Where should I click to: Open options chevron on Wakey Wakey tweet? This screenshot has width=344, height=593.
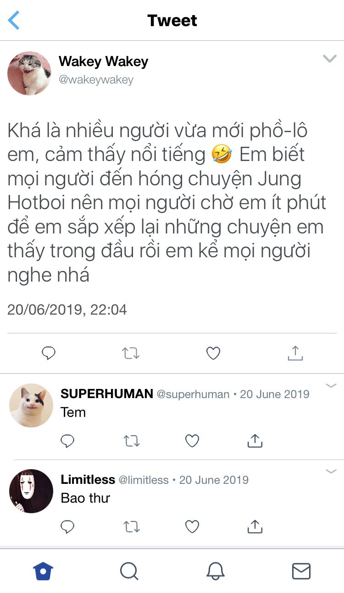(330, 58)
